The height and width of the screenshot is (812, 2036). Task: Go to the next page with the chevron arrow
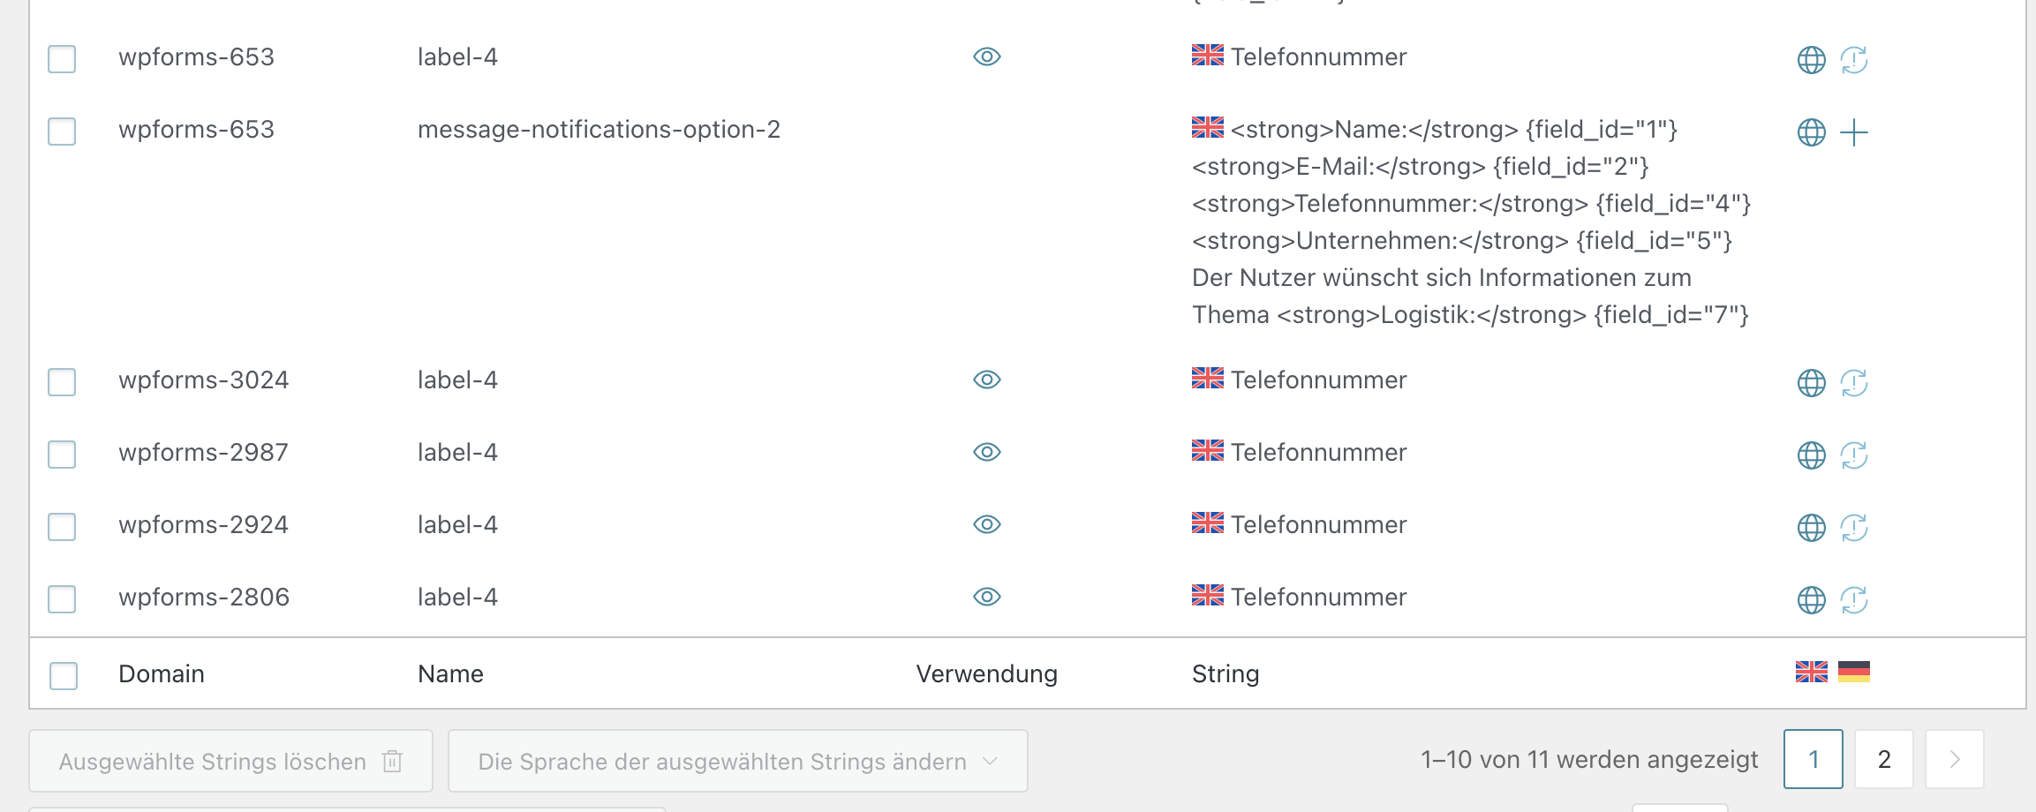(x=1955, y=759)
